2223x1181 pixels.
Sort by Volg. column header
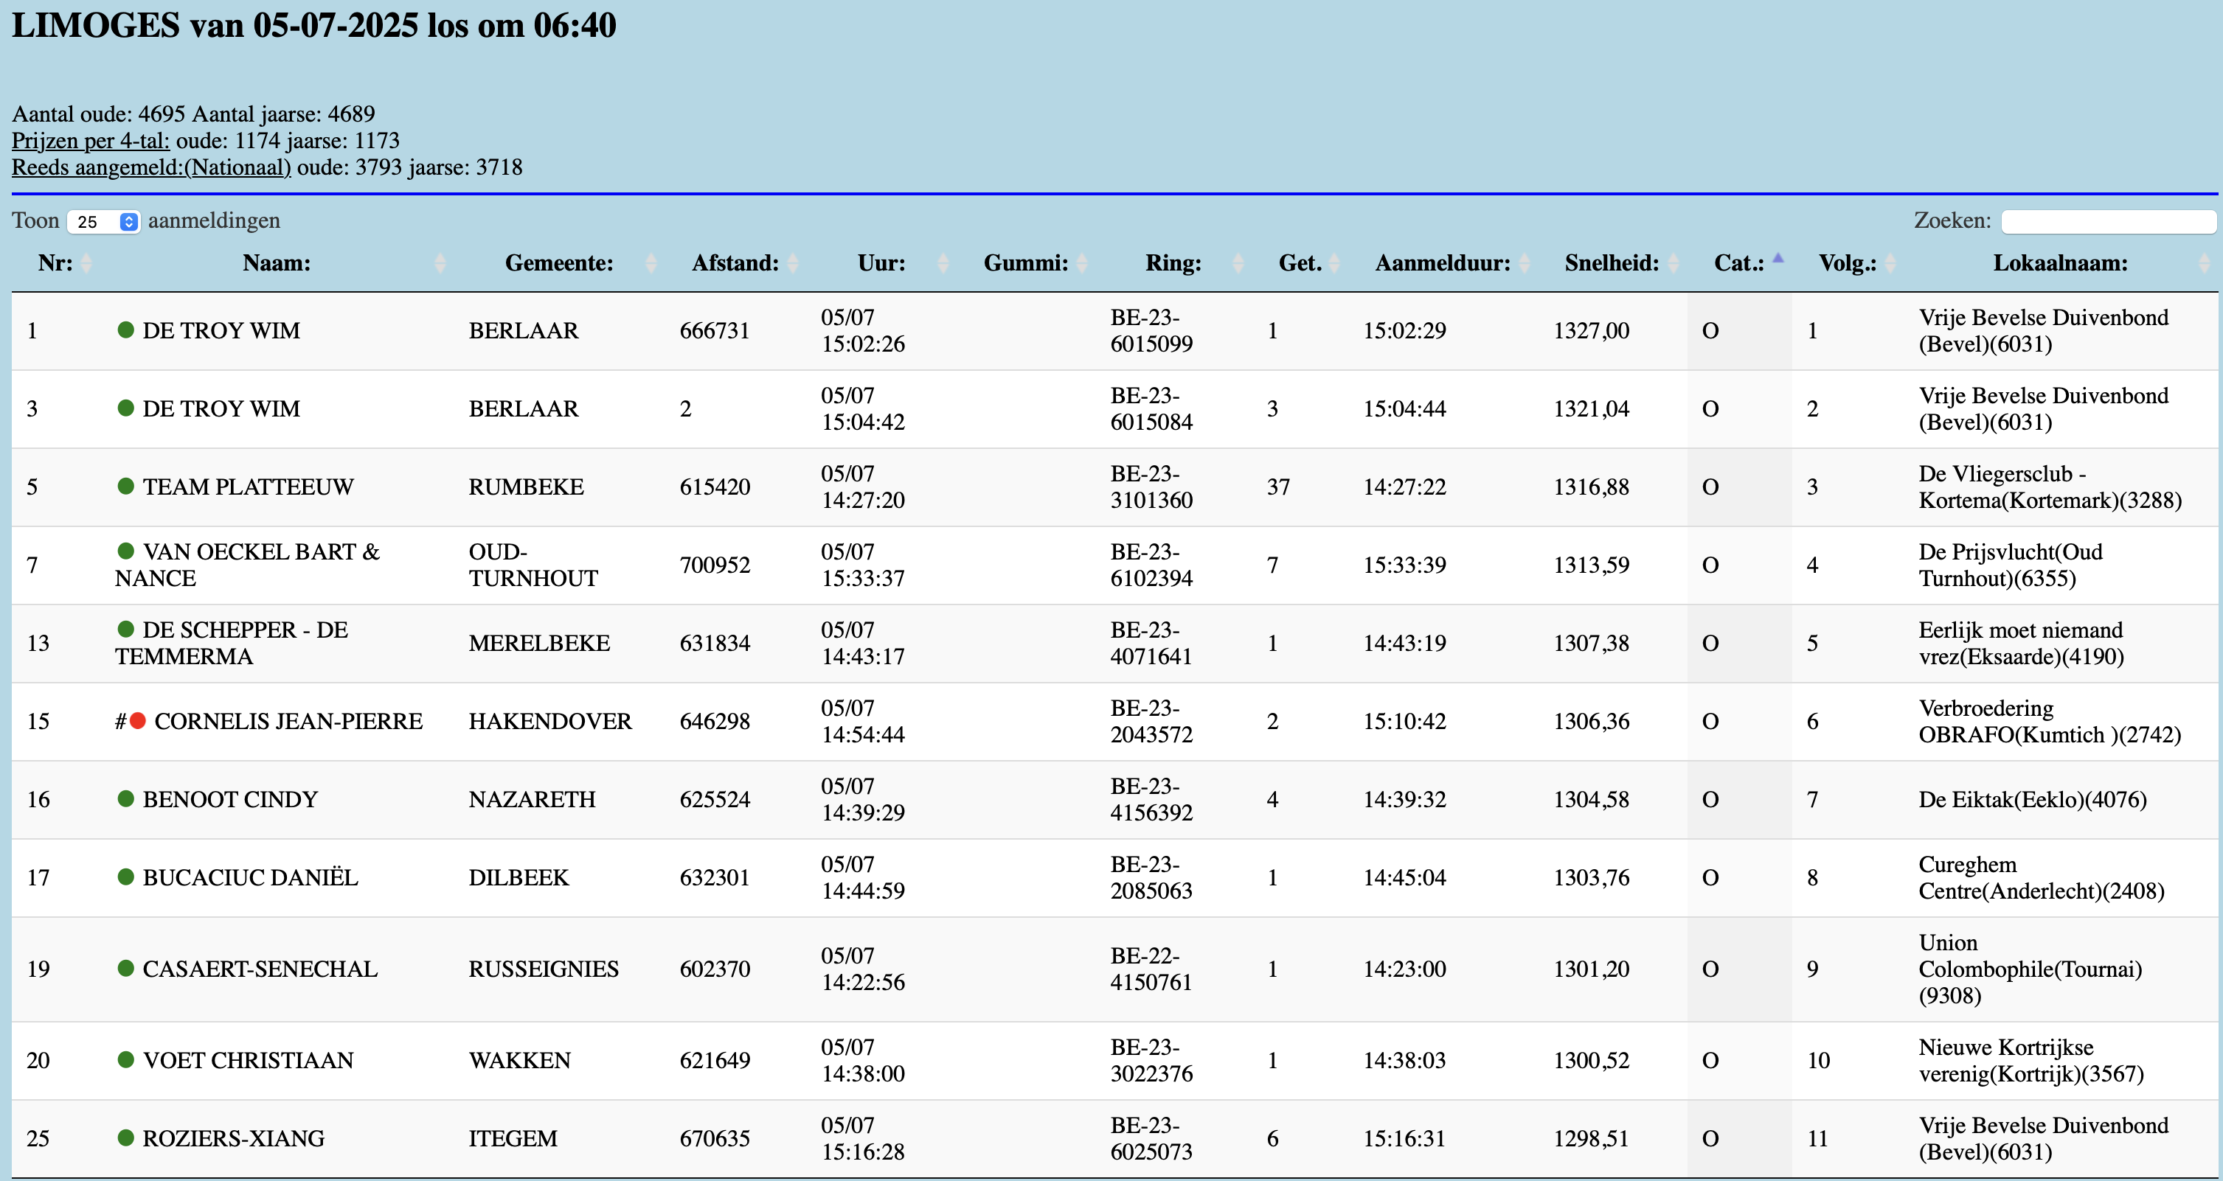pyautogui.click(x=1847, y=263)
